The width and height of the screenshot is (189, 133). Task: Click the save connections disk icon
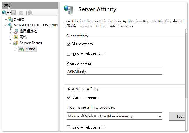pos(13,13)
